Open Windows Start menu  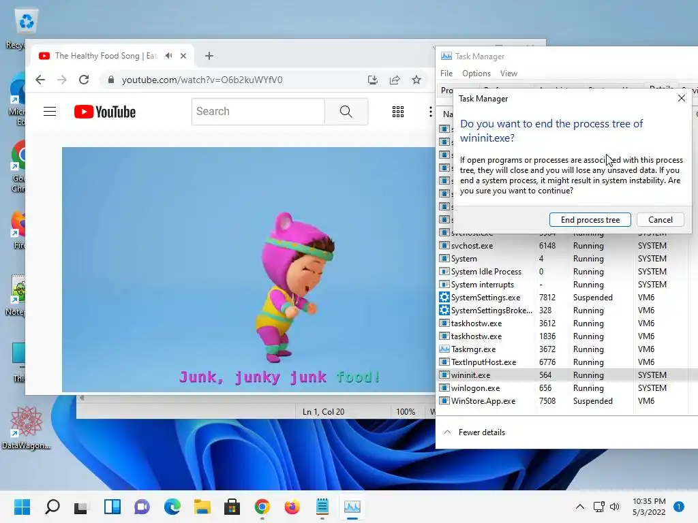[22, 507]
